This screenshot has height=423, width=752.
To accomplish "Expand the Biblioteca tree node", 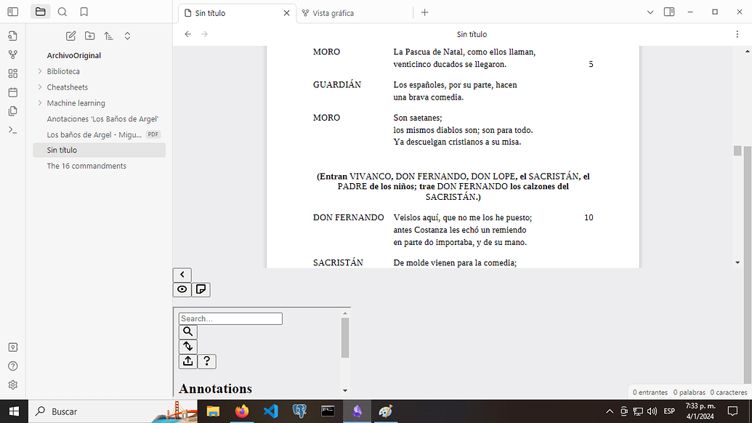I will pyautogui.click(x=41, y=71).
